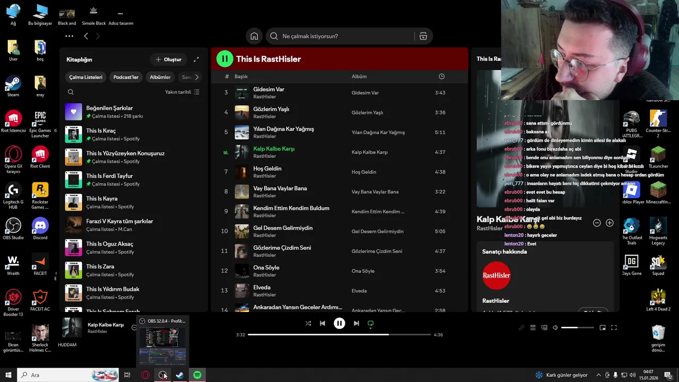Switch to Spotify in the taskbar

tap(197, 375)
